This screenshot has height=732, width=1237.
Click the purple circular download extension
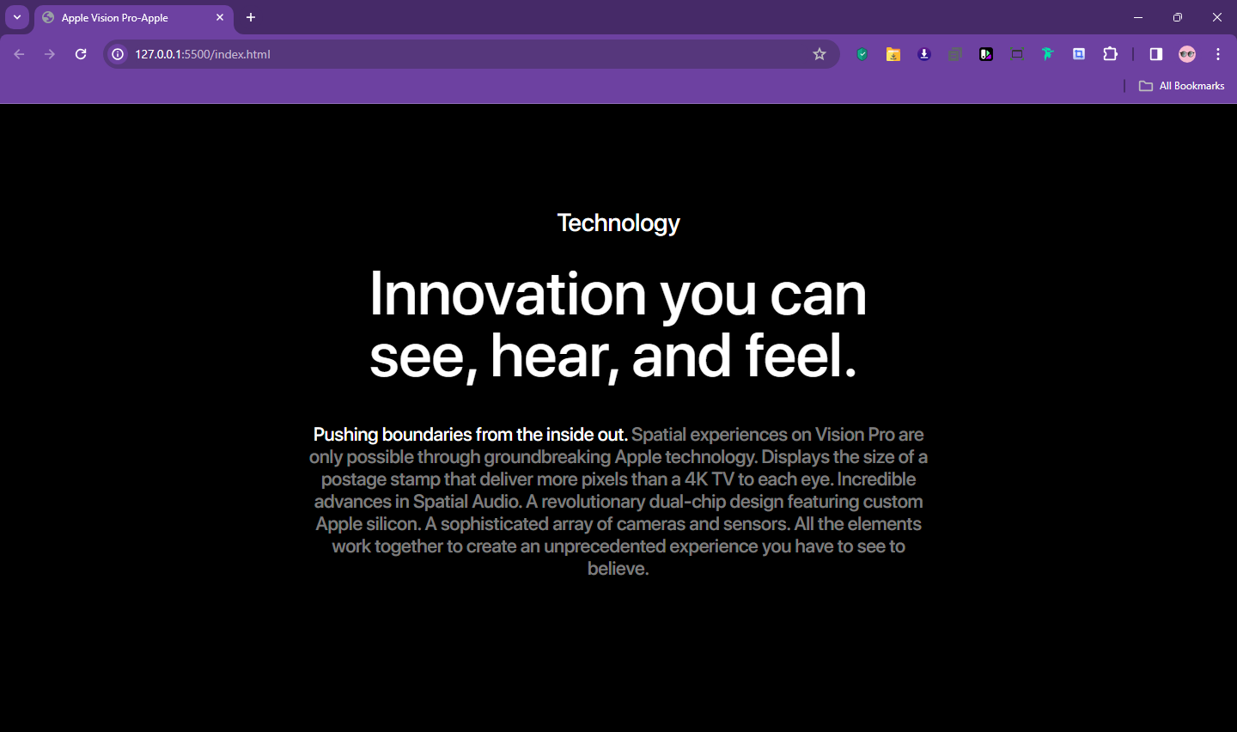(x=924, y=54)
